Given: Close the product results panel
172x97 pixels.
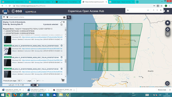Looking at the screenshot, I should (x=64, y=22).
